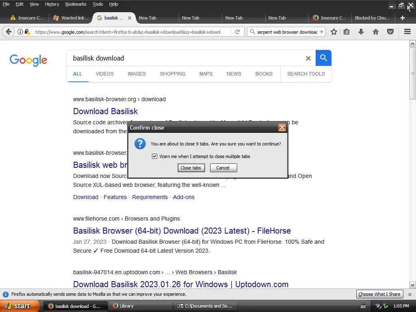Click the Download sitelink under Basilisk web browser

[x=86, y=197]
